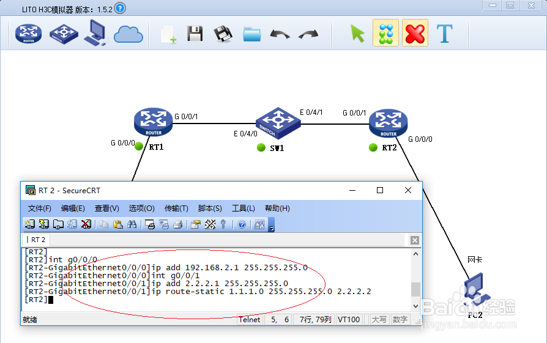The height and width of the screenshot is (343, 547).
Task: Click the 就绪 status text
Action: point(30,320)
